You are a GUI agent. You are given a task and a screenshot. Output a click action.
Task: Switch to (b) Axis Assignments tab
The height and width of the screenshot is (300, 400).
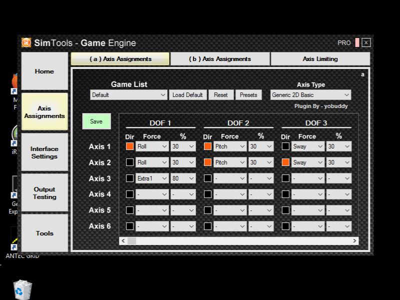(x=220, y=59)
